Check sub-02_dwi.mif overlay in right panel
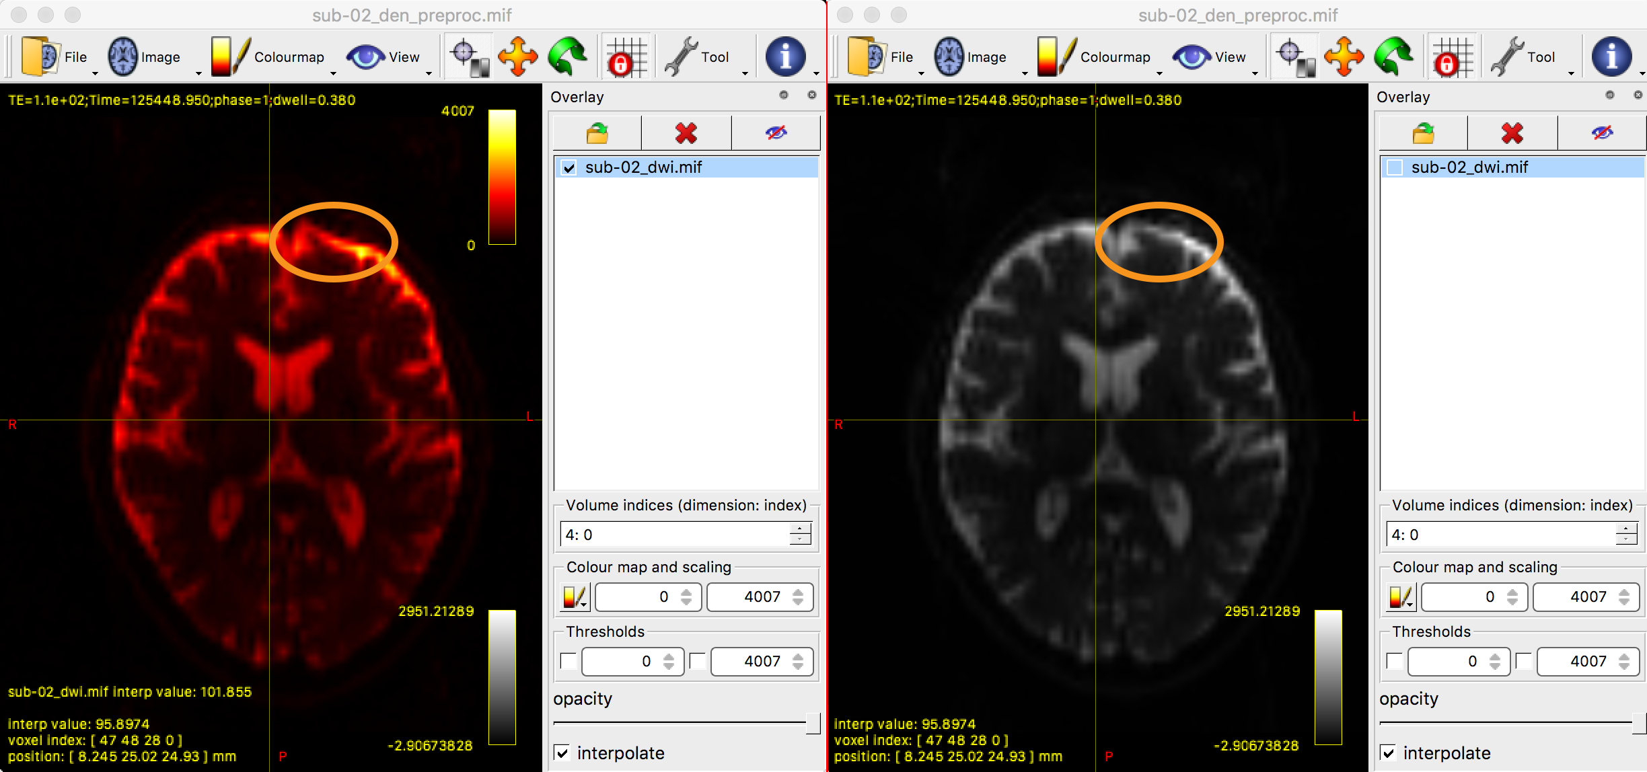Screen dimensions: 1647x772 coord(1395,167)
